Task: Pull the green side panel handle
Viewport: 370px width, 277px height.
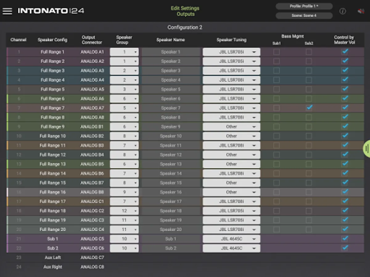Action: tap(367, 149)
